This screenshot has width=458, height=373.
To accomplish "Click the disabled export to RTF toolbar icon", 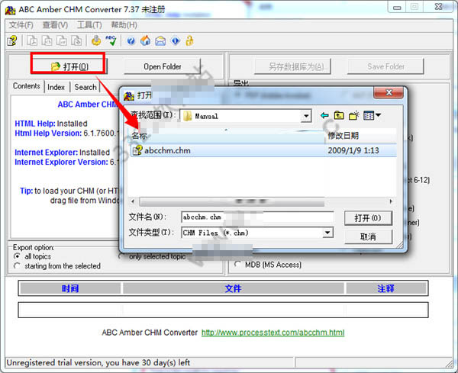I will point(62,40).
